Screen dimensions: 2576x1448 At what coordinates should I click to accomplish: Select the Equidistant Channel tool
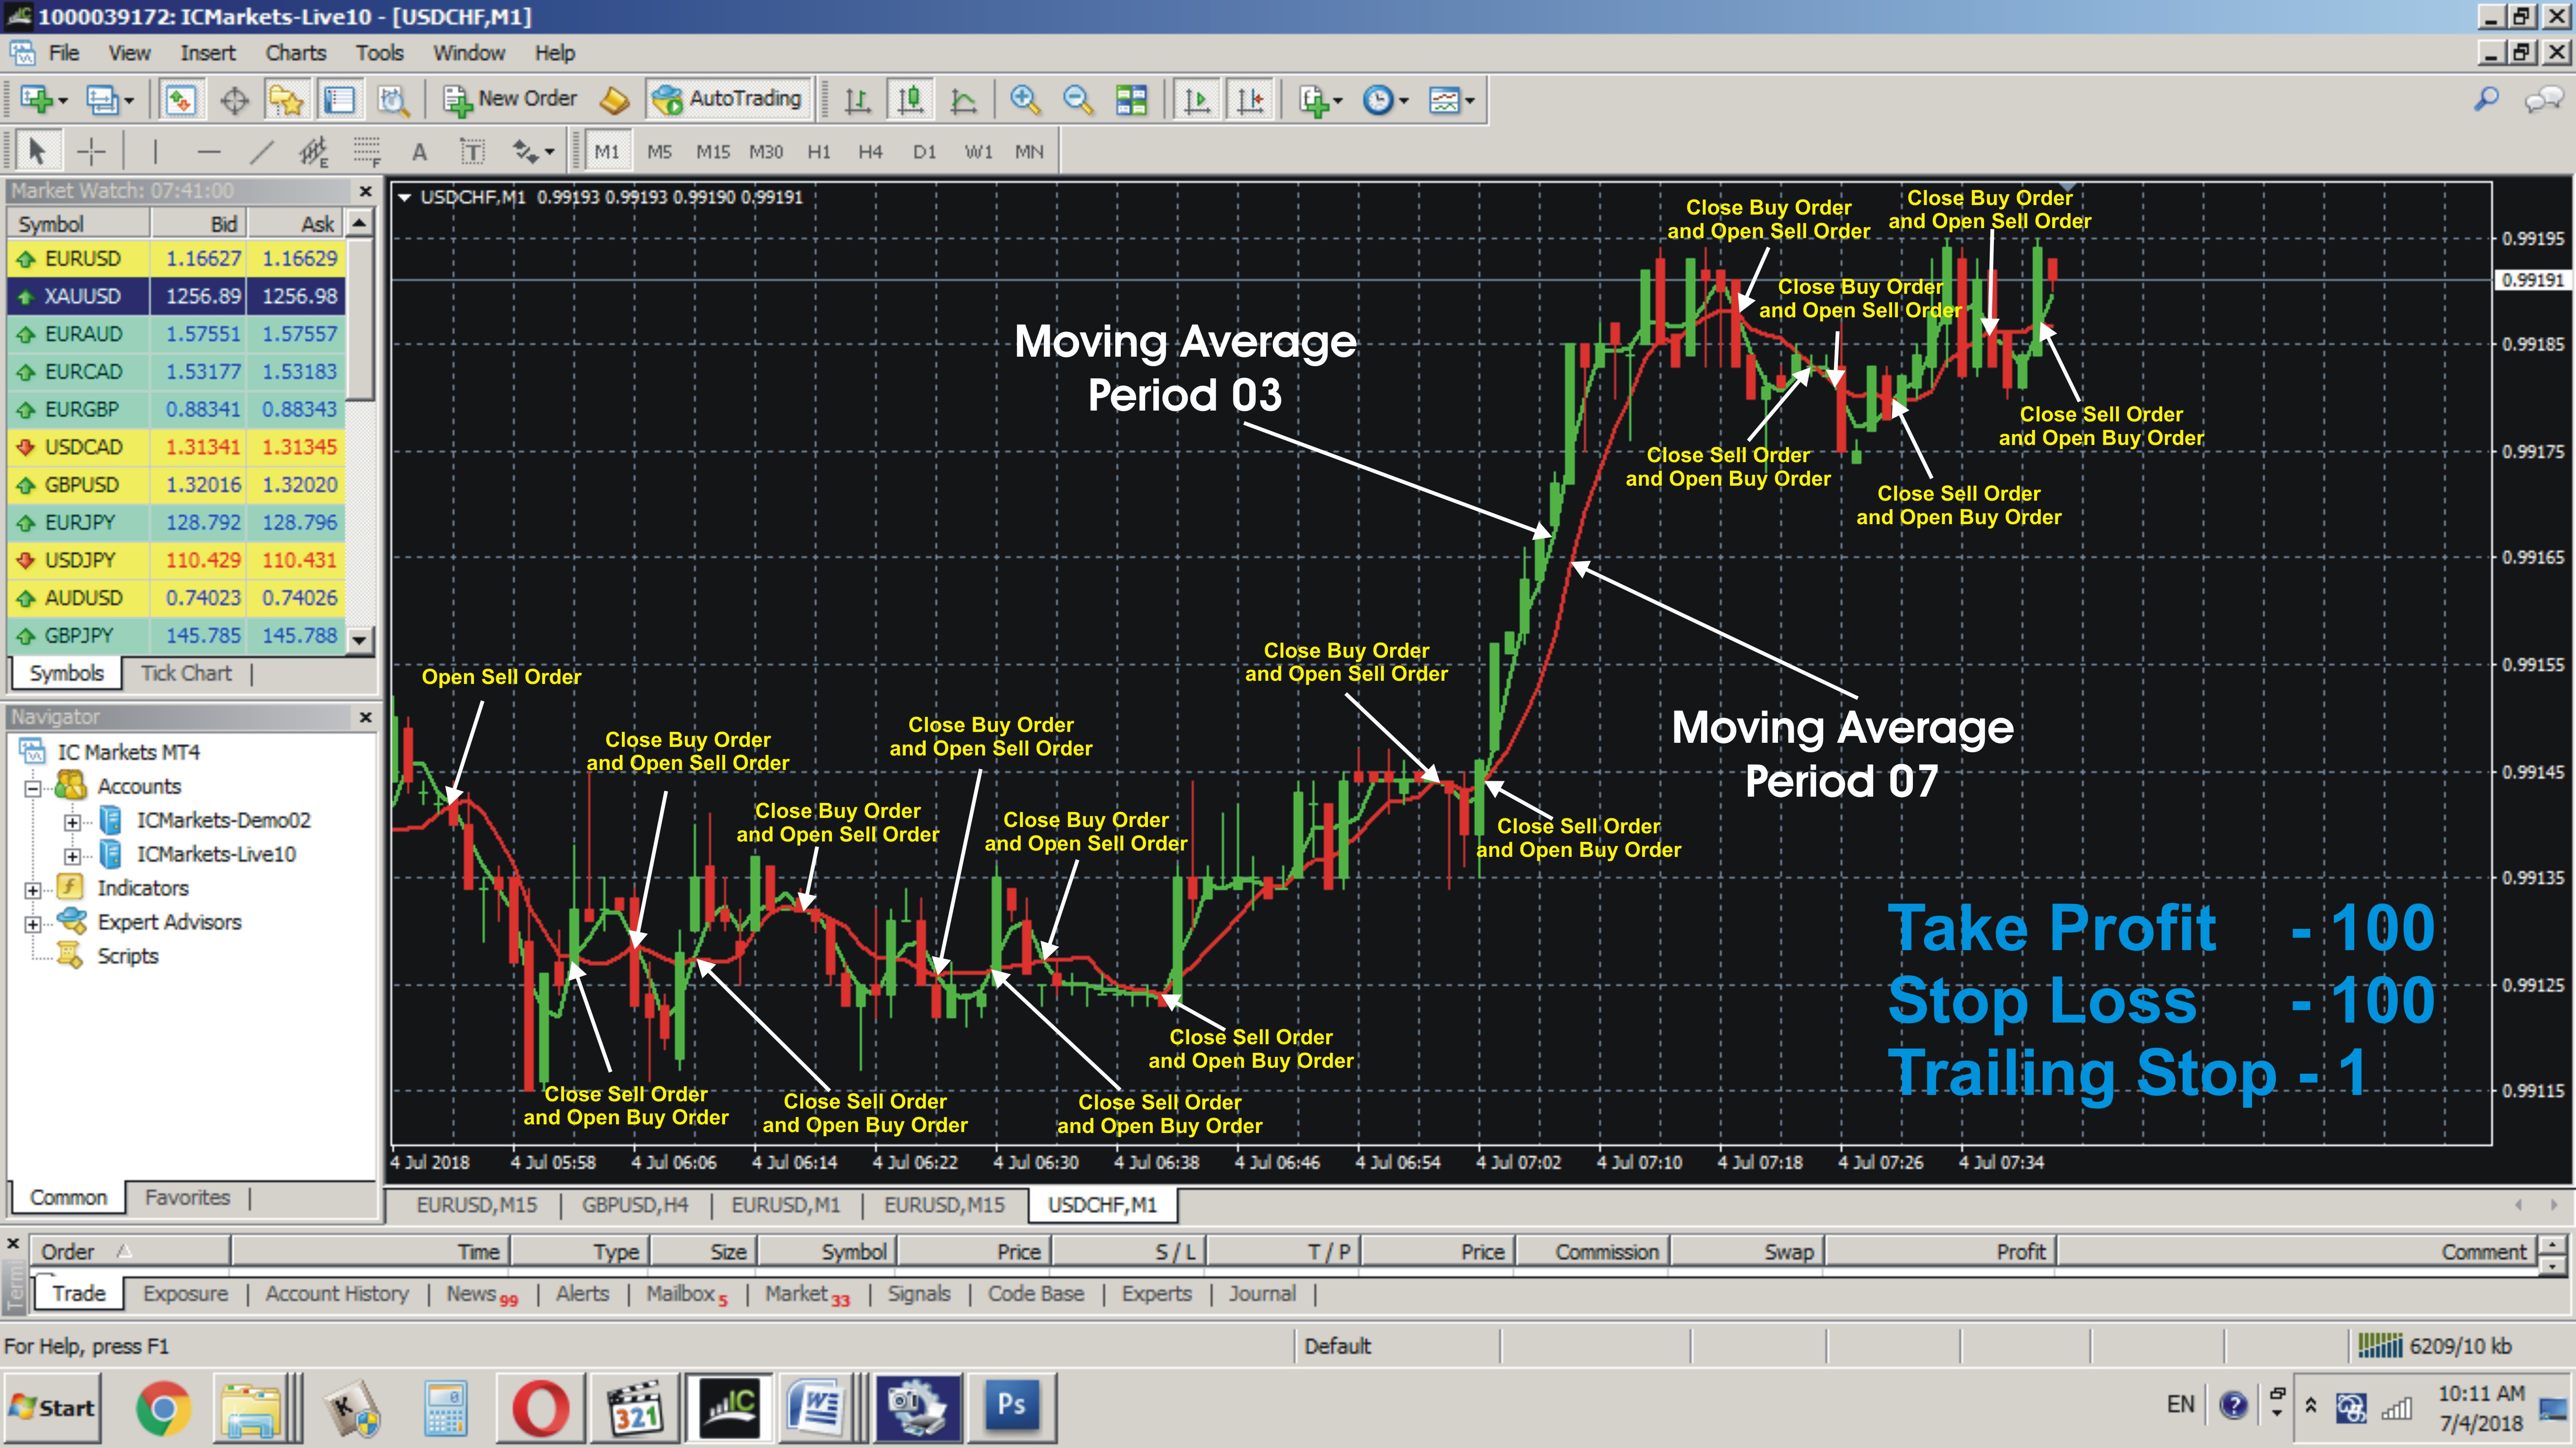tap(314, 152)
